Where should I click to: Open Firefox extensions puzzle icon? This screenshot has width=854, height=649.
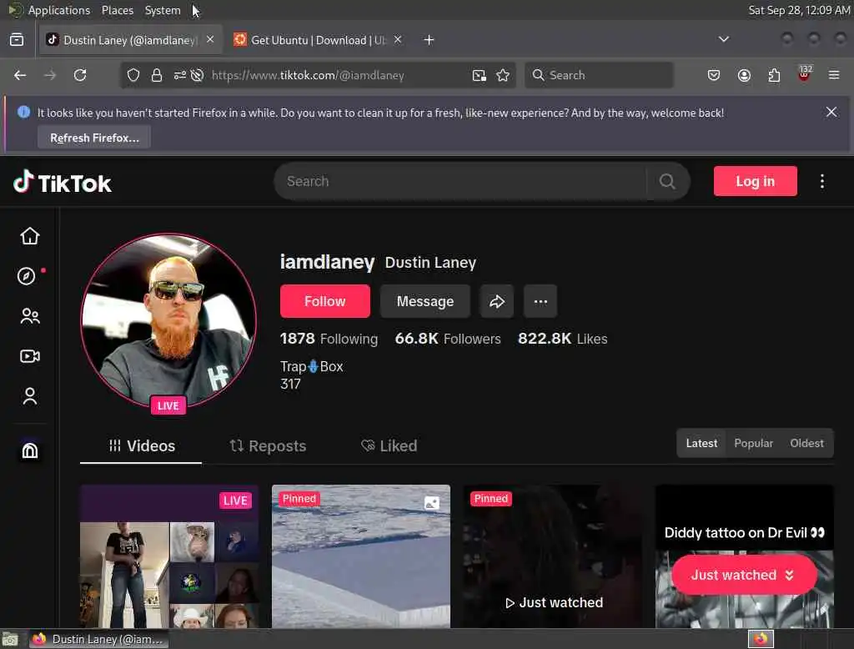(x=774, y=75)
